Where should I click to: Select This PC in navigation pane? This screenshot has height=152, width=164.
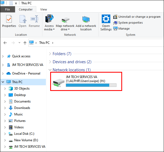tap(17, 82)
